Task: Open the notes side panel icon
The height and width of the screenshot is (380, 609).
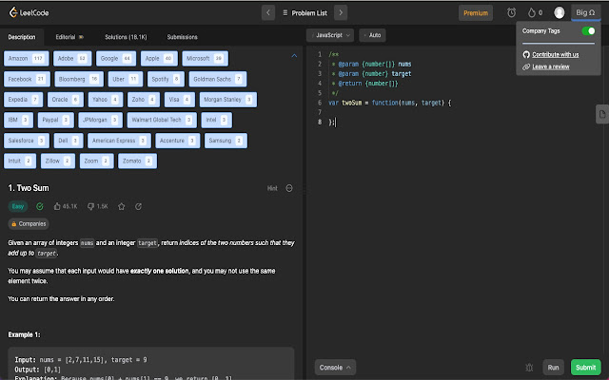Action: [x=602, y=114]
